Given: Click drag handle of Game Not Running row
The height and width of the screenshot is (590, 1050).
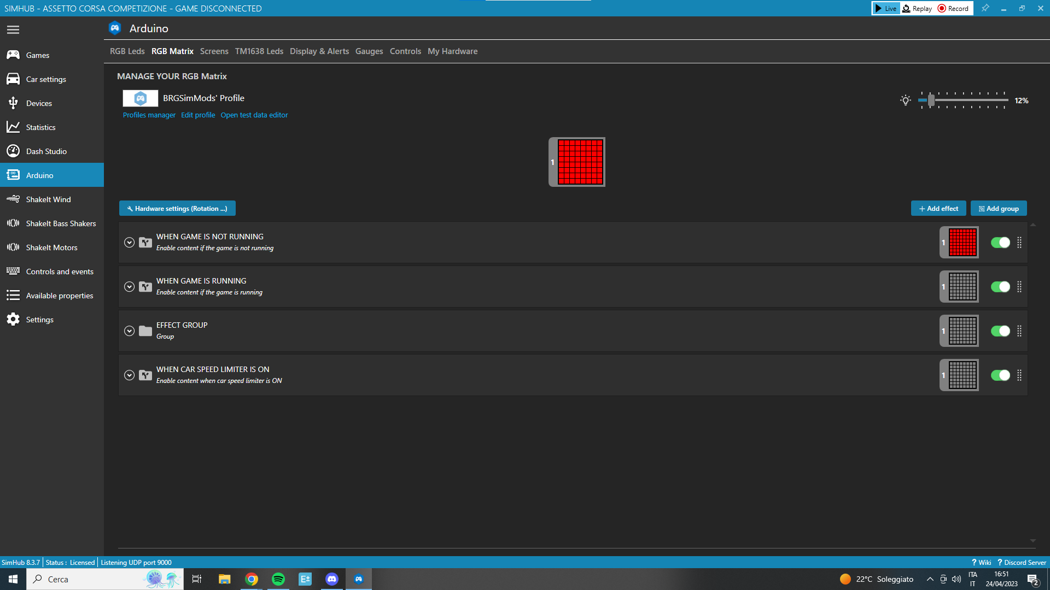Looking at the screenshot, I should pyautogui.click(x=1019, y=243).
